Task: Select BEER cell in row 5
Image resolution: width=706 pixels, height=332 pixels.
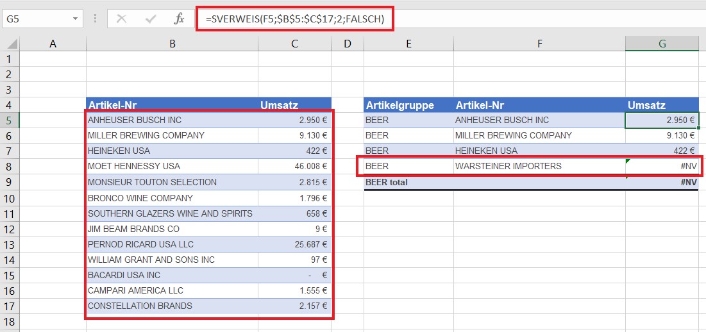Action: pyautogui.click(x=408, y=120)
